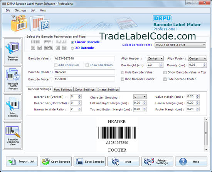Screen dimensions: 212x172
Task: Open the Align Footer dropdown
Action: (x=197, y=58)
